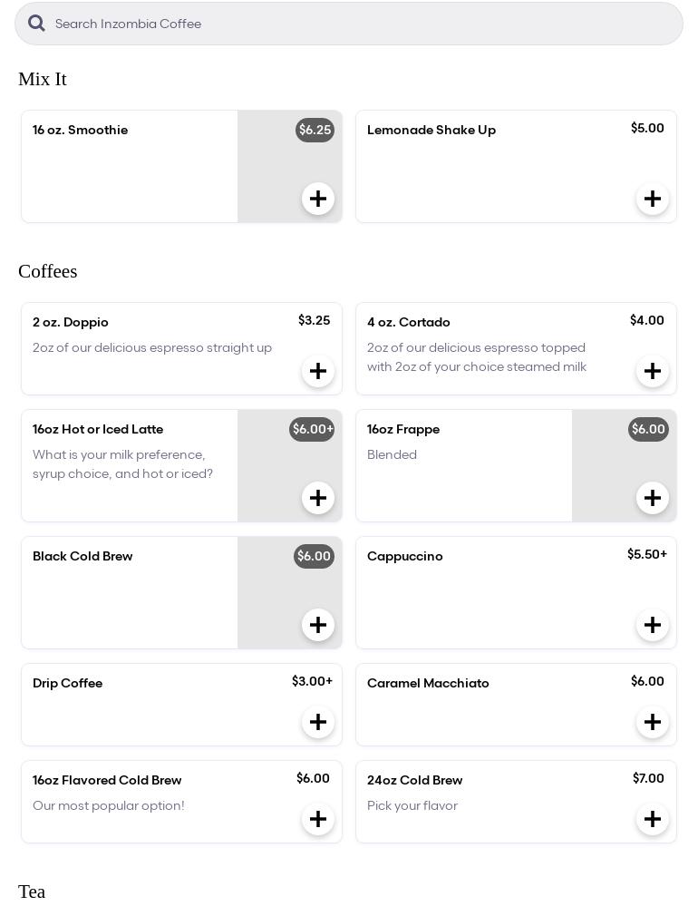This screenshot has width=698, height=916.
Task: Open Caramel Macchiato item title
Action: [x=428, y=683]
